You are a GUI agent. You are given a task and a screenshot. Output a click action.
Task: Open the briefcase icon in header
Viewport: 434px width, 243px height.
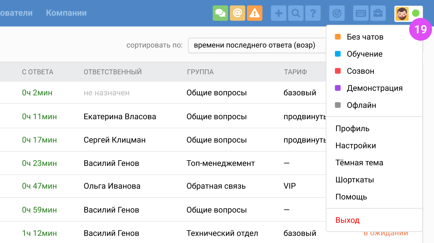[x=378, y=13]
